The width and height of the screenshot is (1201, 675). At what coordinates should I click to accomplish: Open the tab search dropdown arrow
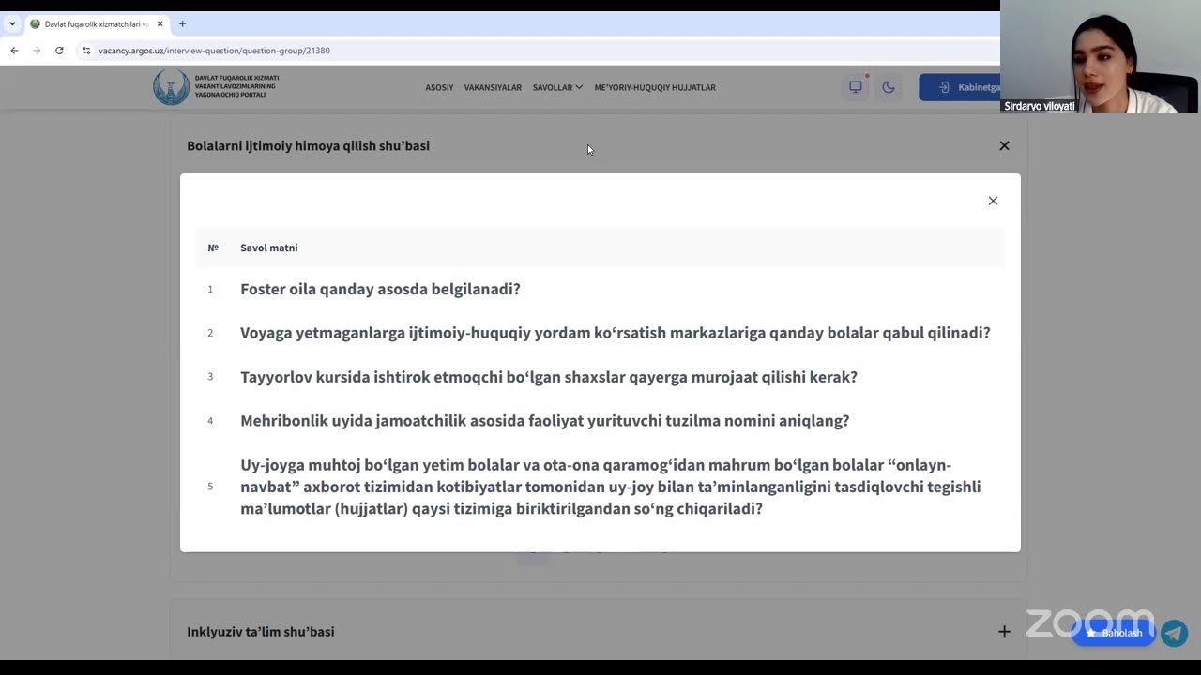click(x=12, y=24)
